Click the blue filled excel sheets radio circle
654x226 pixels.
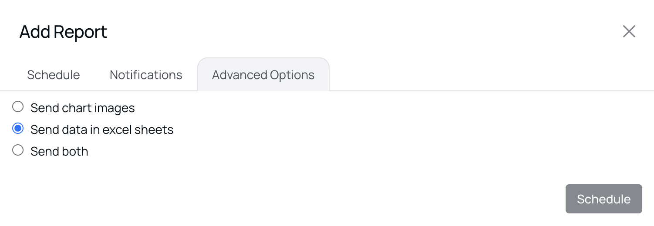(x=18, y=129)
